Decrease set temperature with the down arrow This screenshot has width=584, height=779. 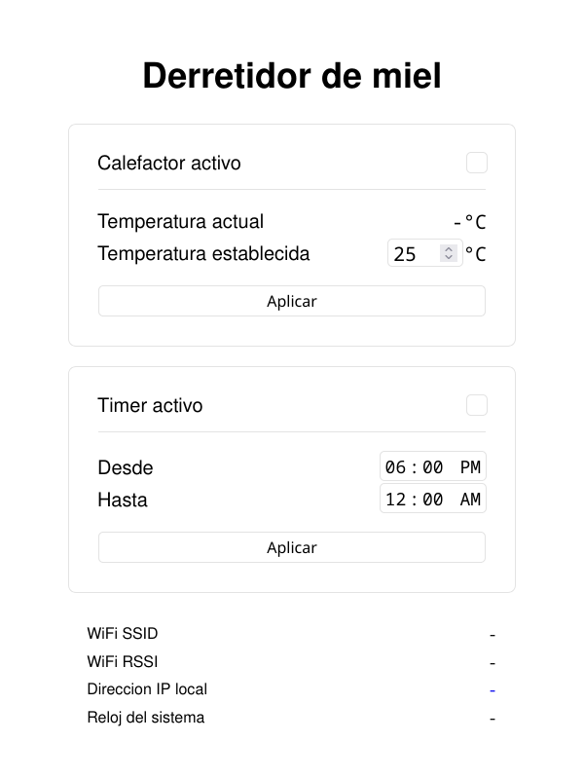(x=449, y=257)
